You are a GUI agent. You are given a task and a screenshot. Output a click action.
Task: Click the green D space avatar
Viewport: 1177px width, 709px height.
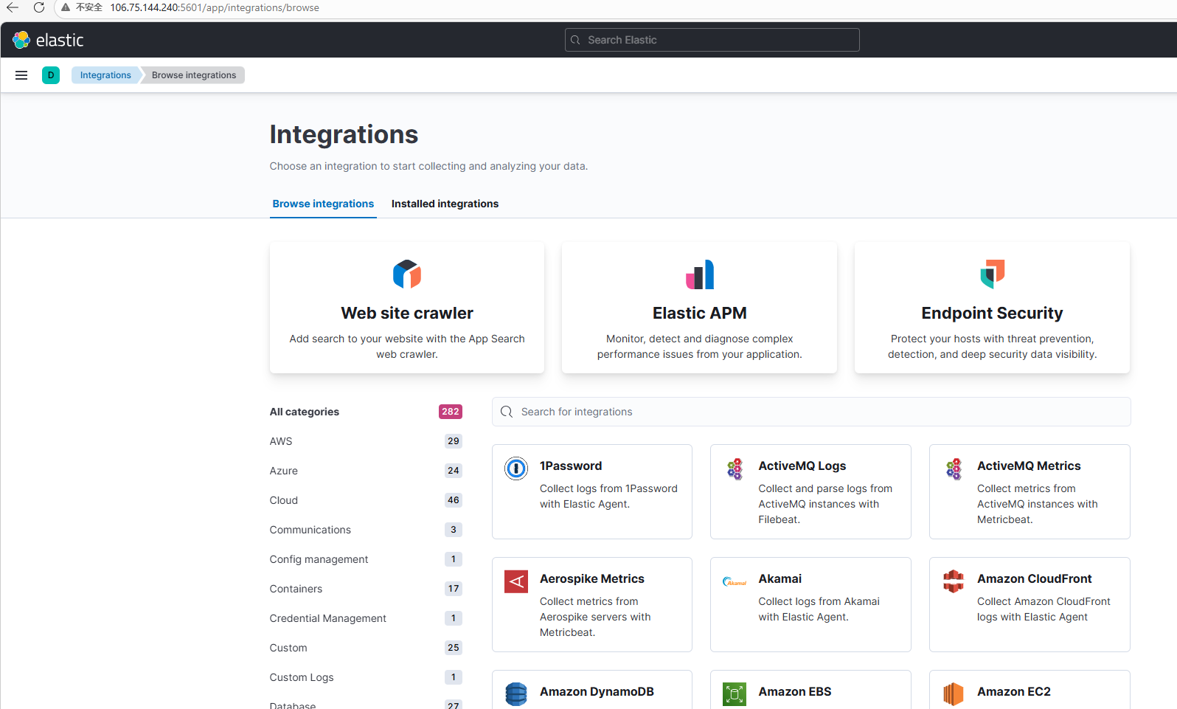[51, 75]
